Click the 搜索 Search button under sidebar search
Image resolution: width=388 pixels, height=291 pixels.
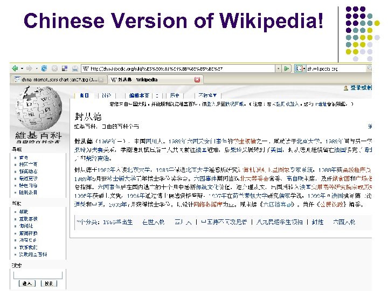point(49,283)
